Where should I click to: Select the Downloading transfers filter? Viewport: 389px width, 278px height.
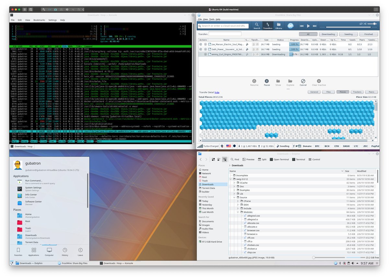pyautogui.click(x=328, y=34)
